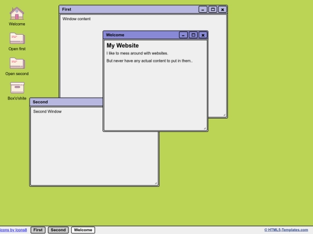Click the Second window resize handle

[156, 183]
